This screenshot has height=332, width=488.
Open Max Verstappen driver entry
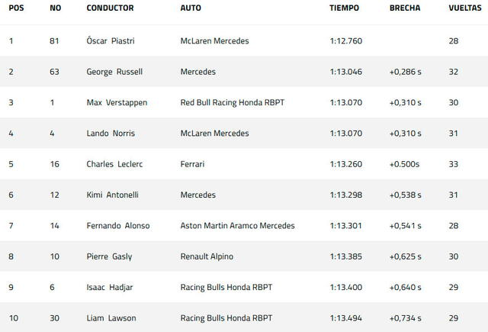tap(117, 102)
